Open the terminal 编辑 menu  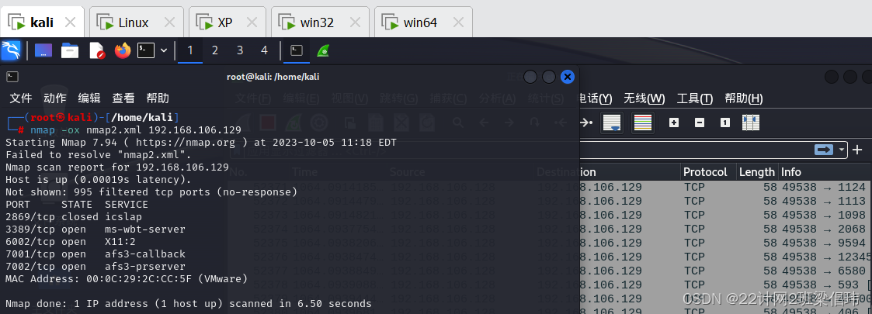[89, 98]
